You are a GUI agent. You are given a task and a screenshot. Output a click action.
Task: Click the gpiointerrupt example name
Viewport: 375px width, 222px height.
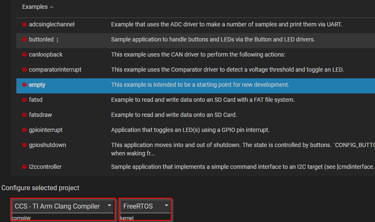coord(46,130)
